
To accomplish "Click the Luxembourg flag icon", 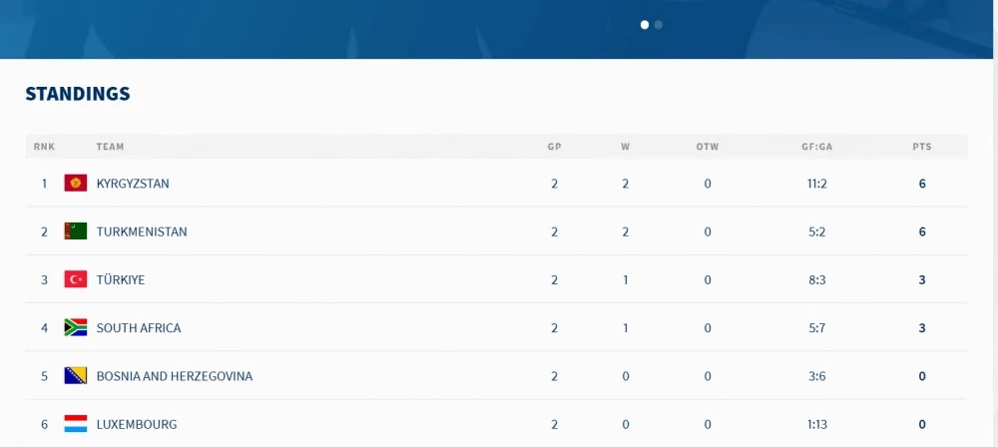I will click(x=76, y=424).
